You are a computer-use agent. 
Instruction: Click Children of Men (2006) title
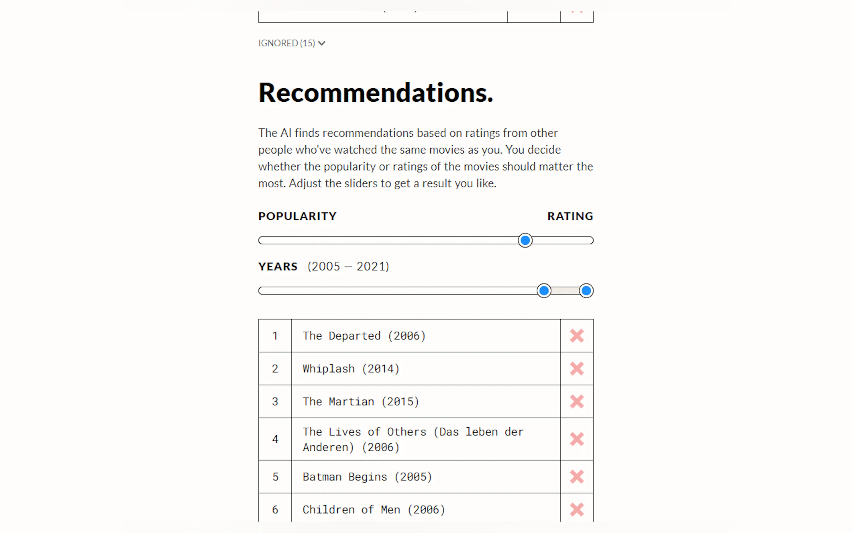[x=374, y=510]
